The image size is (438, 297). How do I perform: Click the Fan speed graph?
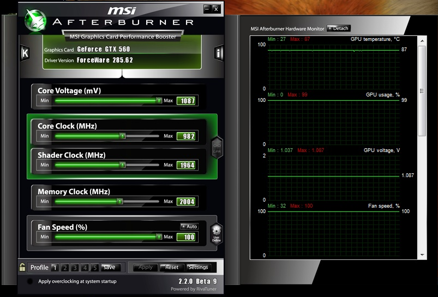[x=333, y=233]
